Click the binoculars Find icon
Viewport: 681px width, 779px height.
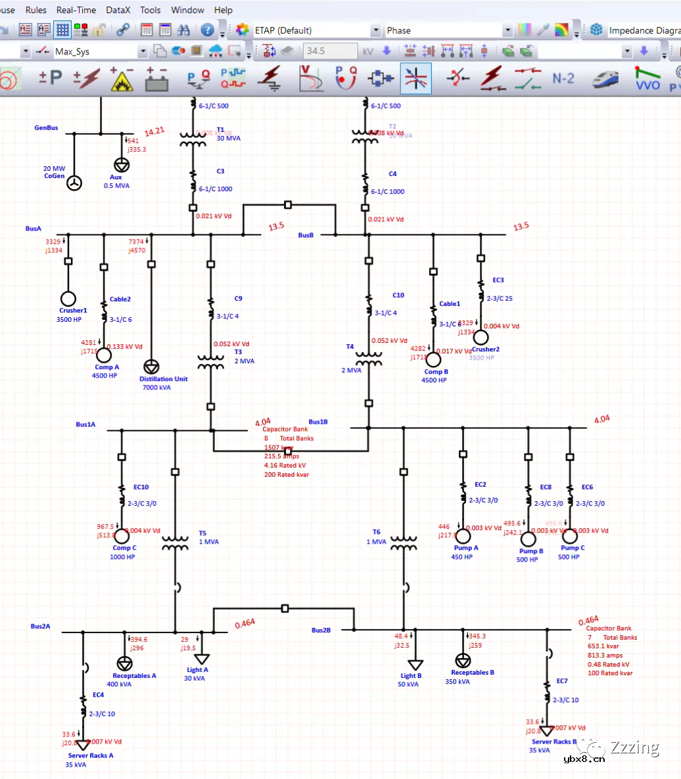click(x=183, y=30)
